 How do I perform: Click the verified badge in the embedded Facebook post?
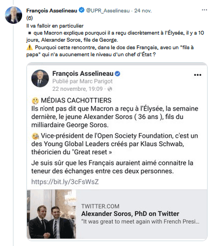tap(118, 74)
